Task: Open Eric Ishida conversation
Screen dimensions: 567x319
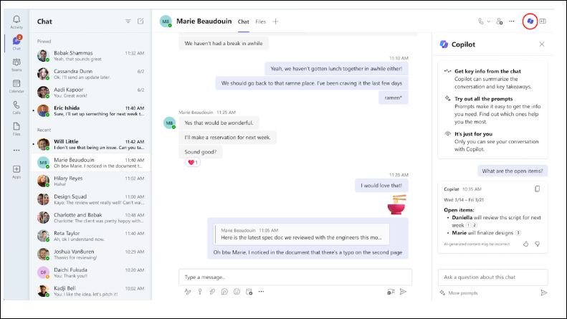Action: pyautogui.click(x=91, y=110)
